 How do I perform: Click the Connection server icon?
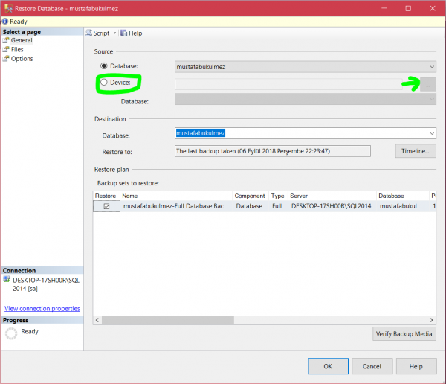(x=7, y=280)
